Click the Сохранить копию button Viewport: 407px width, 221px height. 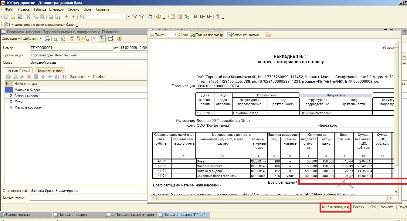tap(245, 35)
